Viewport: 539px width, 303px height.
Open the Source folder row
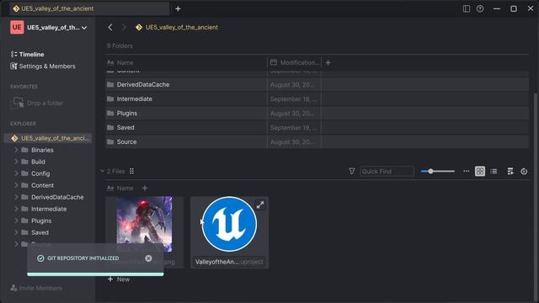click(317, 142)
